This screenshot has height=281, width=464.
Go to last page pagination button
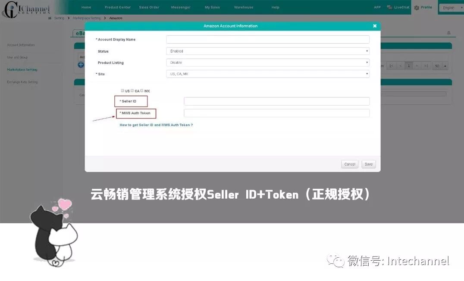click(x=426, y=66)
